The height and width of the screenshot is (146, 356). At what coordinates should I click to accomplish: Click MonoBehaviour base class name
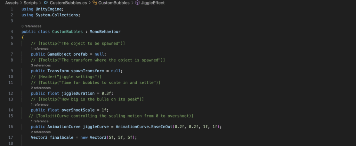point(105,32)
